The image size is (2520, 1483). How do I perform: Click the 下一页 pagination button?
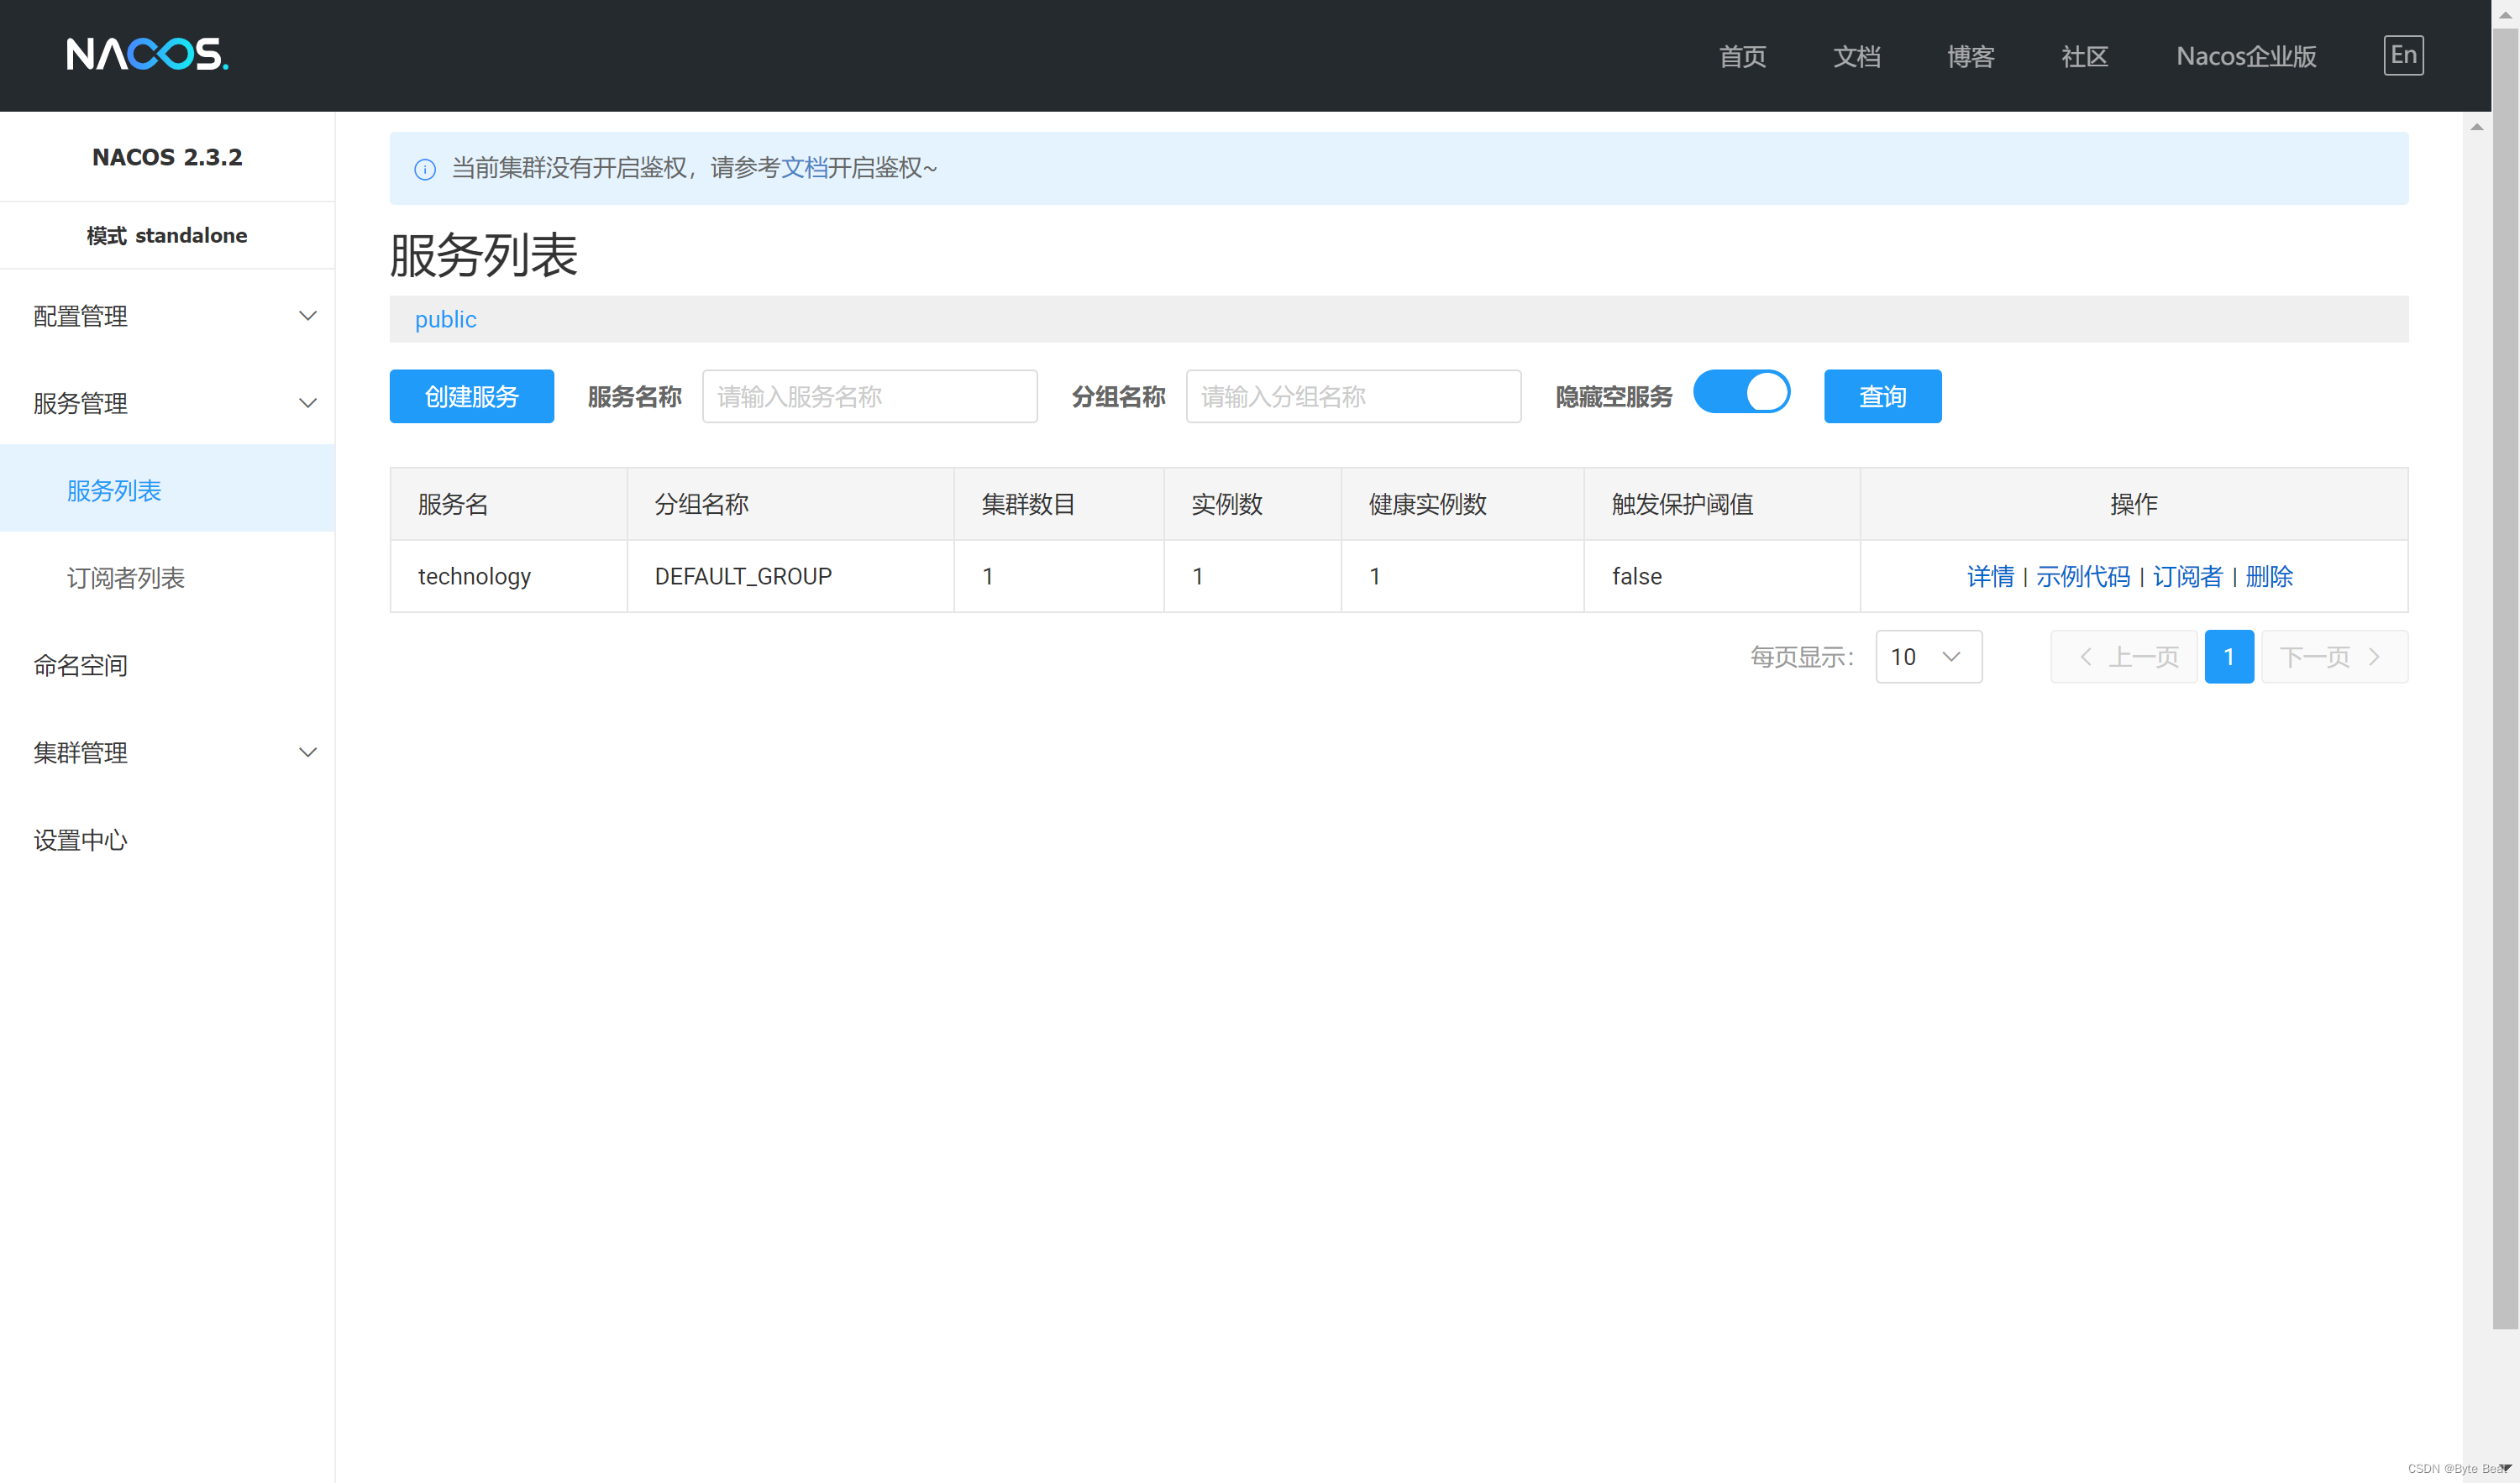click(x=2334, y=656)
